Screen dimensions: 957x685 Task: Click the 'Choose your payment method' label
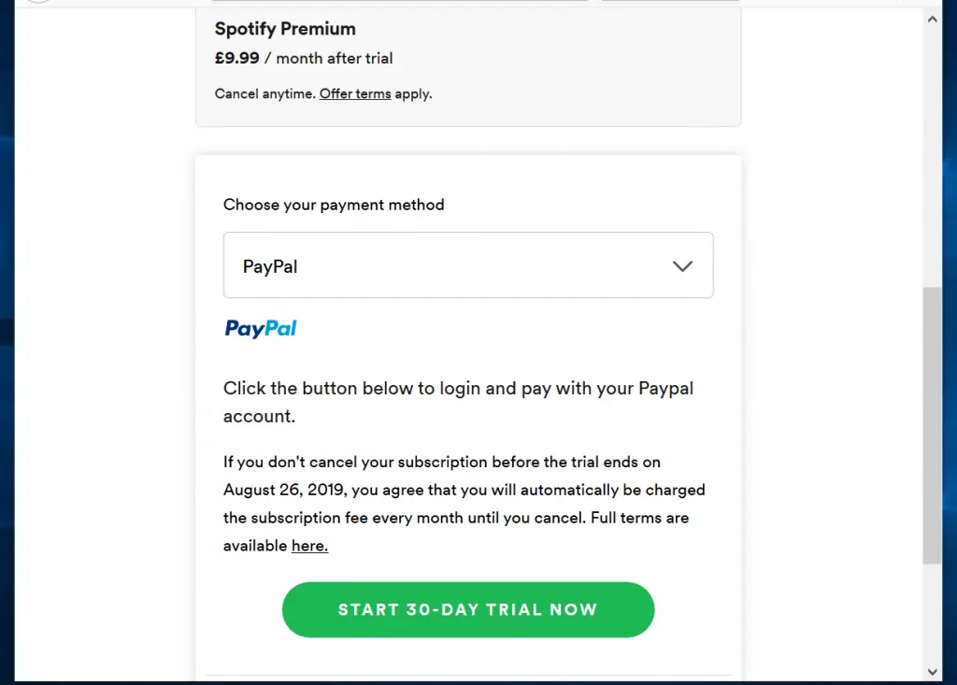pyautogui.click(x=334, y=205)
